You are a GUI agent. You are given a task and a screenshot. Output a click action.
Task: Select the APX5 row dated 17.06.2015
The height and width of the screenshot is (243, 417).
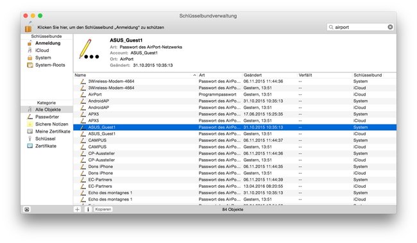[235, 114]
